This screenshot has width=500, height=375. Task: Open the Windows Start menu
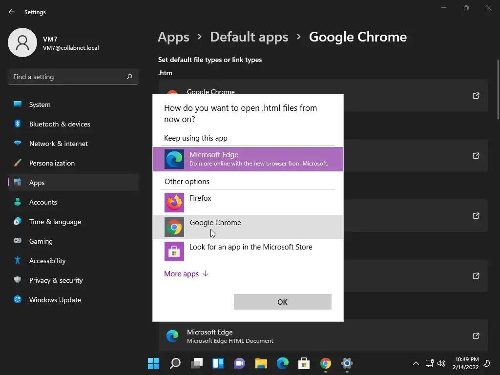click(x=153, y=363)
